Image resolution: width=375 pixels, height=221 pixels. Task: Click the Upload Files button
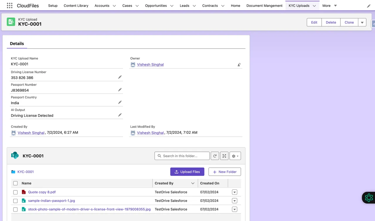point(187,172)
